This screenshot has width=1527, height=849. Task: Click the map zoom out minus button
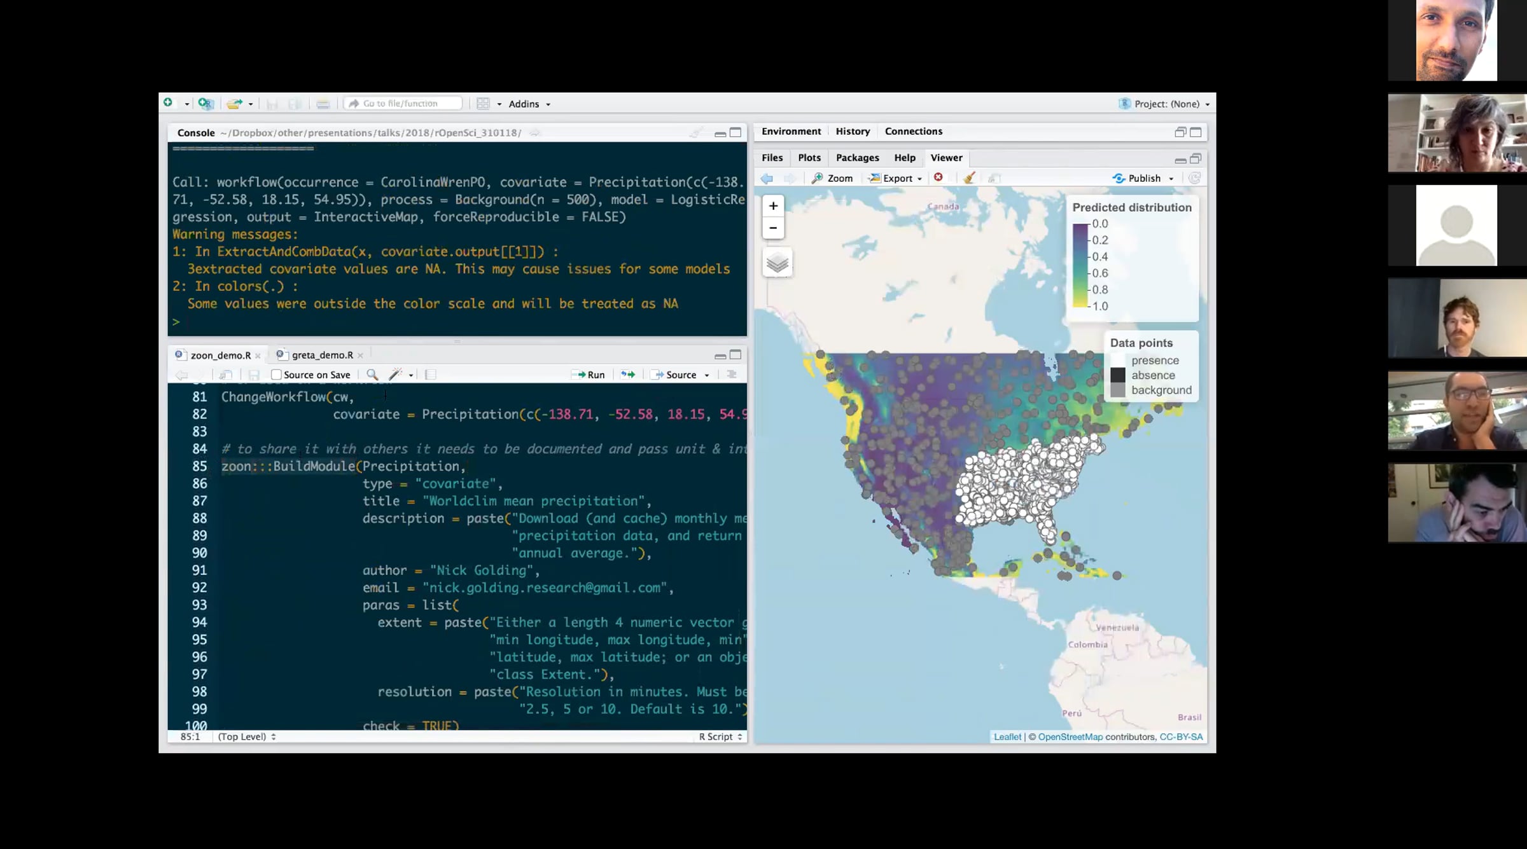click(773, 228)
